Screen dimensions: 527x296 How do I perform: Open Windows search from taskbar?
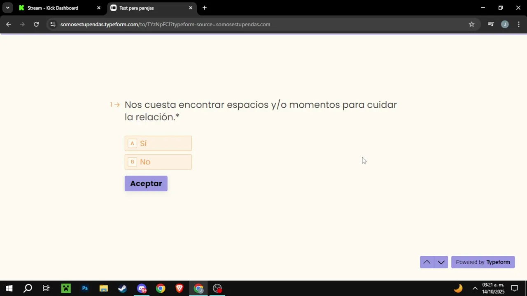(28, 288)
